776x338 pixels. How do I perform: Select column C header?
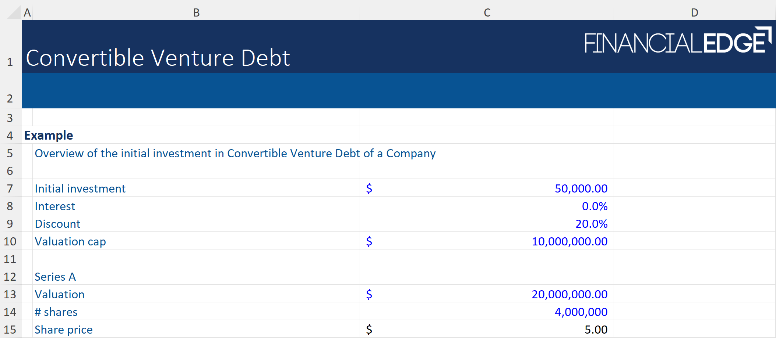487,12
